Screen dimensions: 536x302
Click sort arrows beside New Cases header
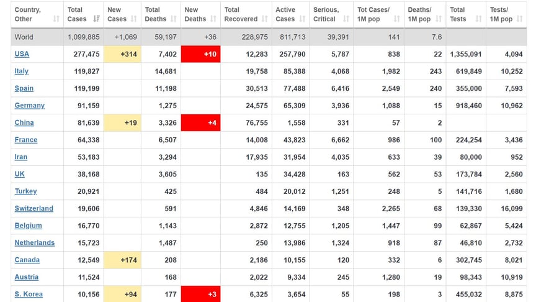135,19
